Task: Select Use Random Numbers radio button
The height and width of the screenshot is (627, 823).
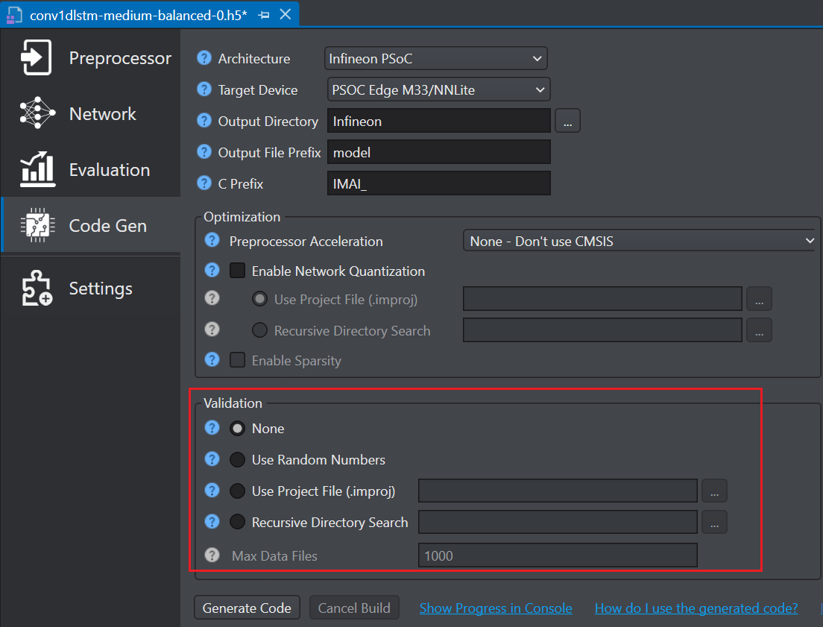Action: (237, 459)
